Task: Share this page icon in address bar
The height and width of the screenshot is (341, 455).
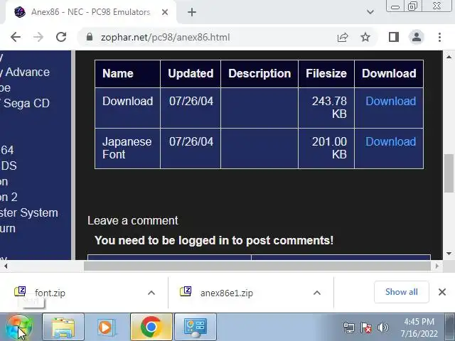Action: click(343, 37)
